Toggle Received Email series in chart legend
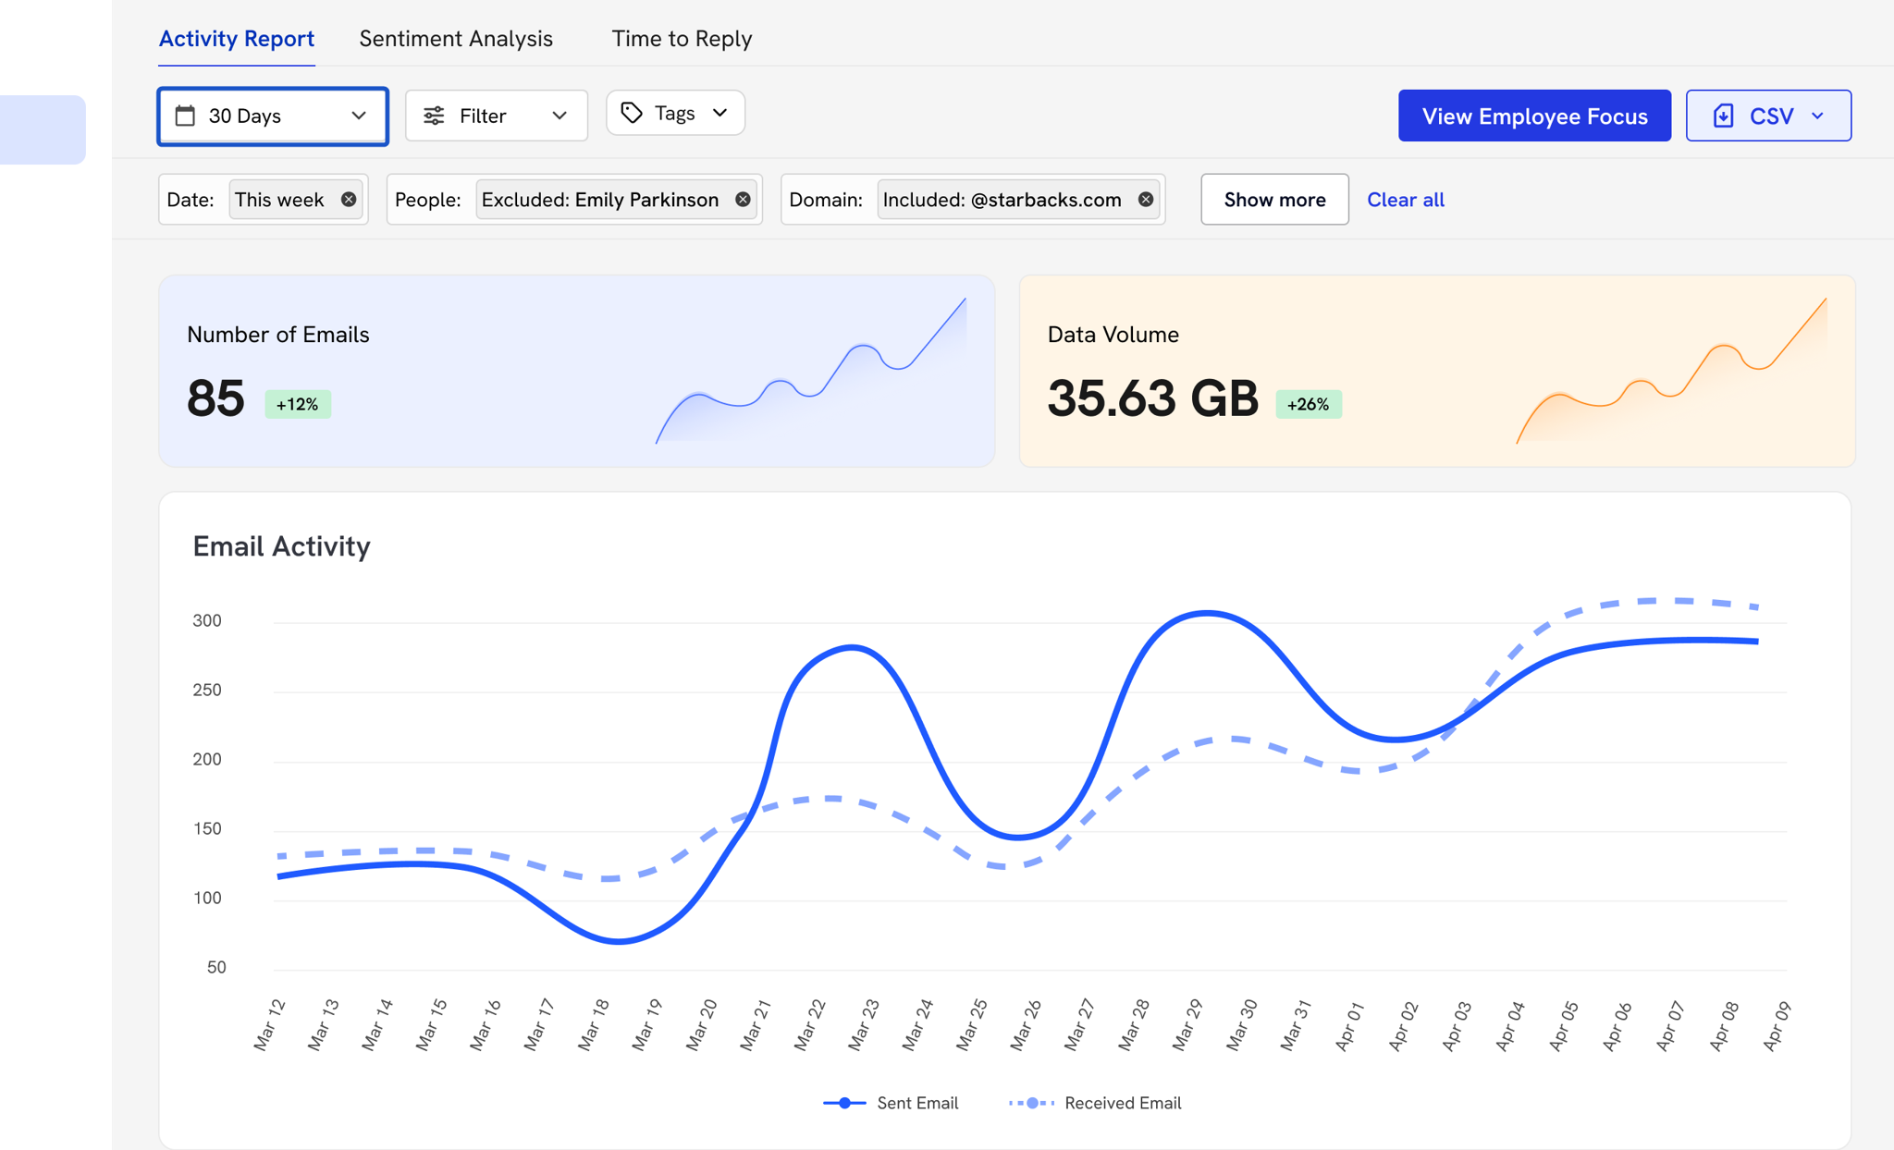 [x=1096, y=1103]
